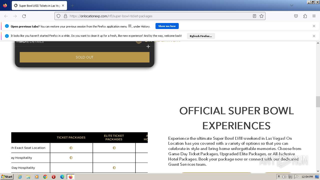Open File Explorer folder in taskbar
Image resolution: width=320 pixels, height=180 pixels.
point(28,177)
